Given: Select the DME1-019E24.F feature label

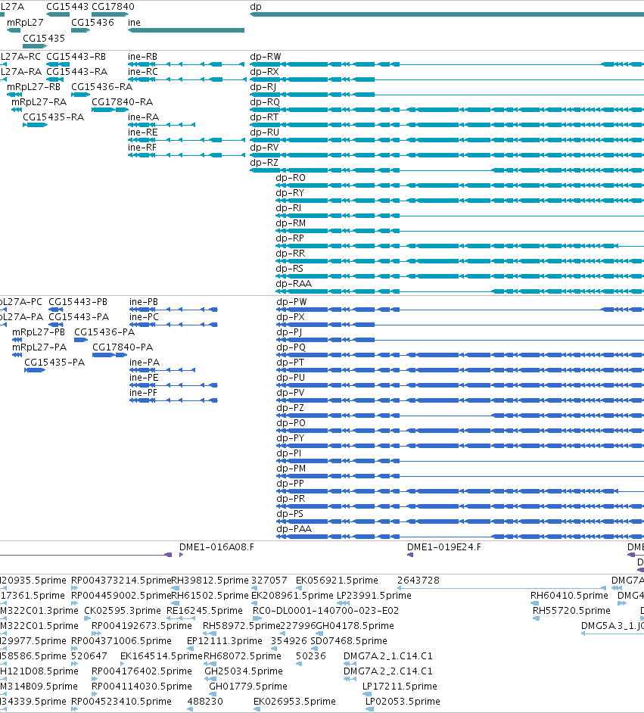Looking at the screenshot, I should [x=444, y=547].
